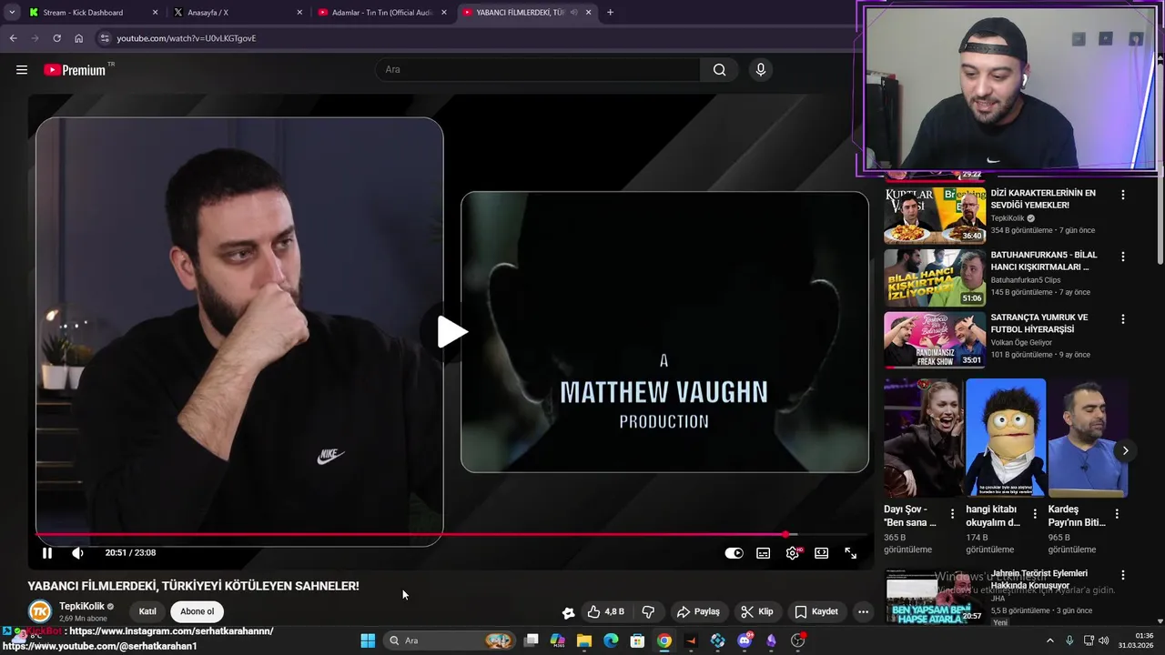Click the video title YABANCI FİLMLERDEKİ text

point(193,586)
